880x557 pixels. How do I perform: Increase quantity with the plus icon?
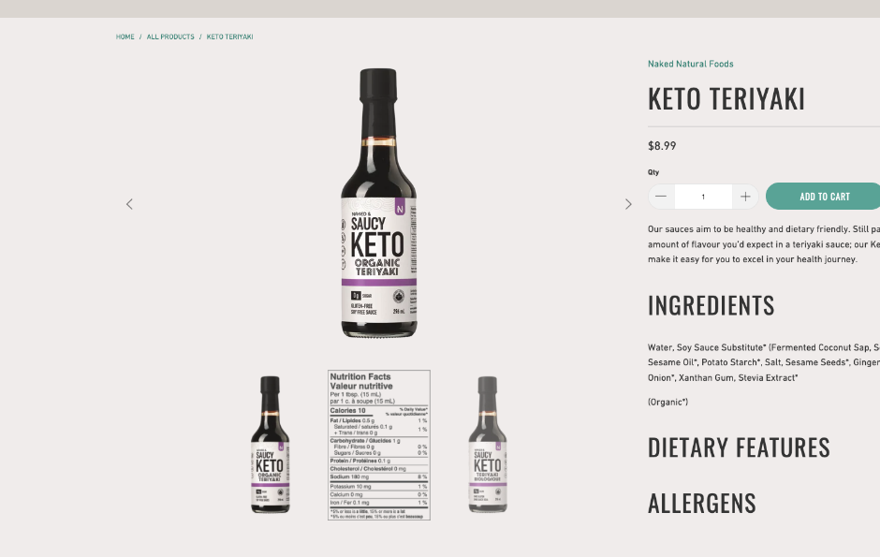[745, 197]
